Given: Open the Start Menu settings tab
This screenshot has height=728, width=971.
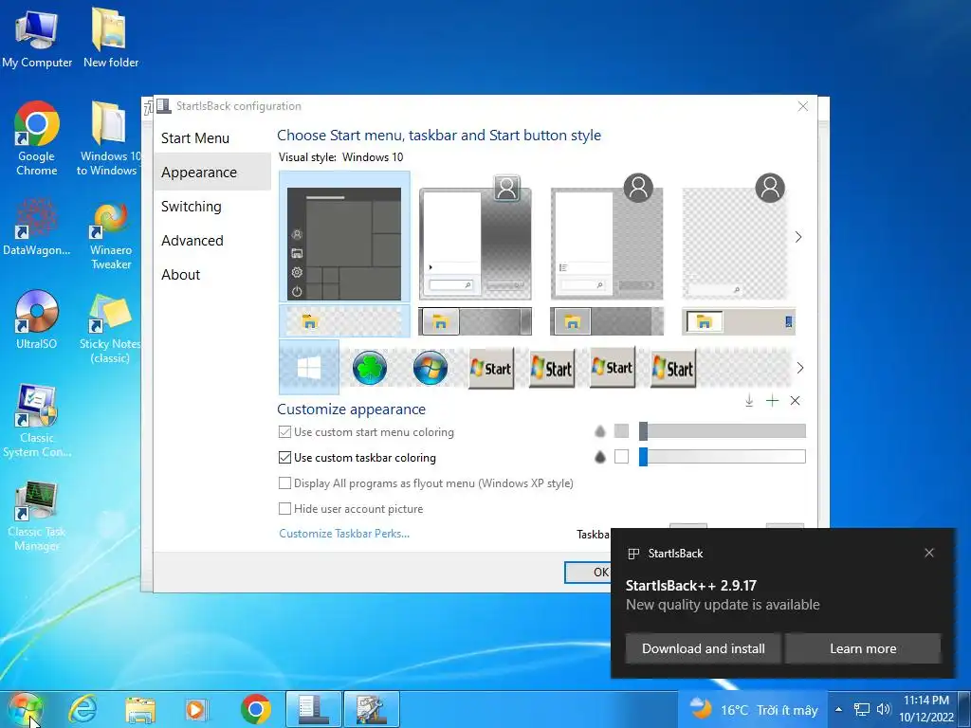Looking at the screenshot, I should tap(212, 138).
